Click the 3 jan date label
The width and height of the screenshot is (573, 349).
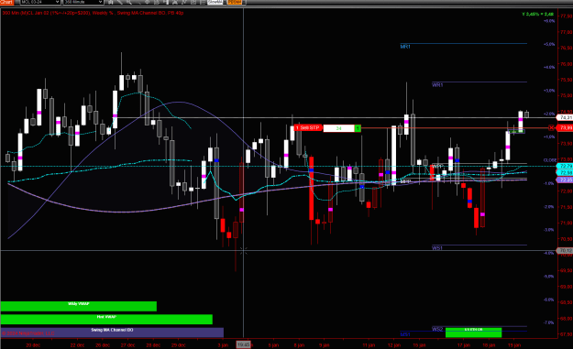(x=223, y=345)
